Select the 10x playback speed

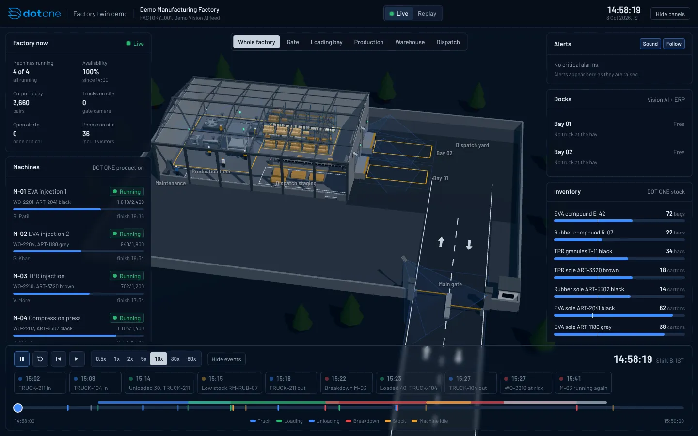pyautogui.click(x=159, y=359)
